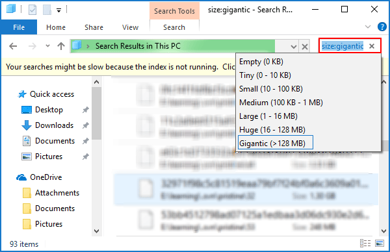Viewport: 390px width, 252px height.
Task: Click the Downloads blue arrow icon
Action: [x=27, y=125]
